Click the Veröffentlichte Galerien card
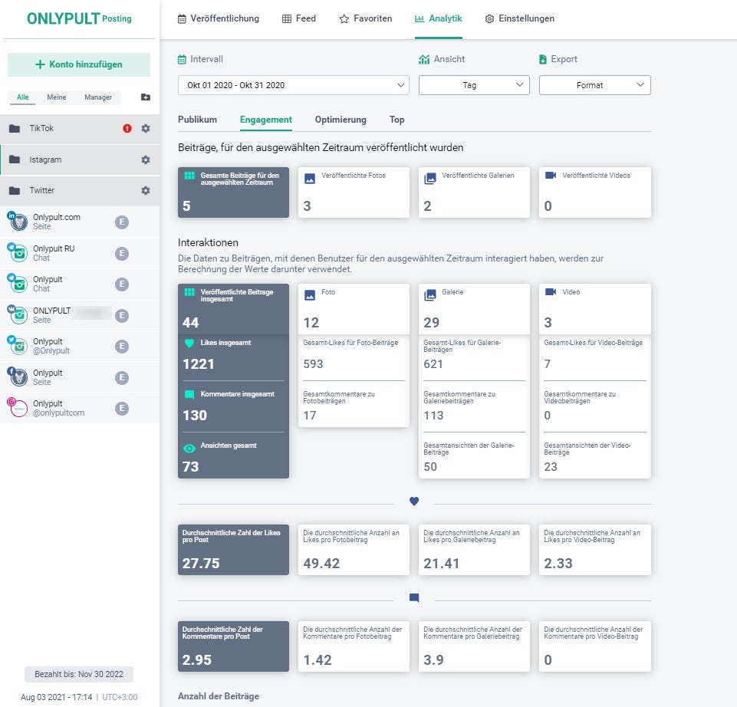The height and width of the screenshot is (707, 737). [474, 192]
